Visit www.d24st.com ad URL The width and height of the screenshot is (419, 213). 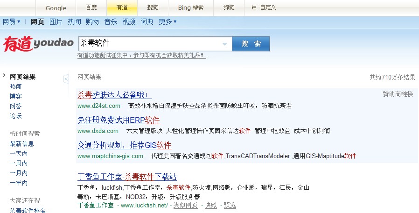[x=99, y=106]
